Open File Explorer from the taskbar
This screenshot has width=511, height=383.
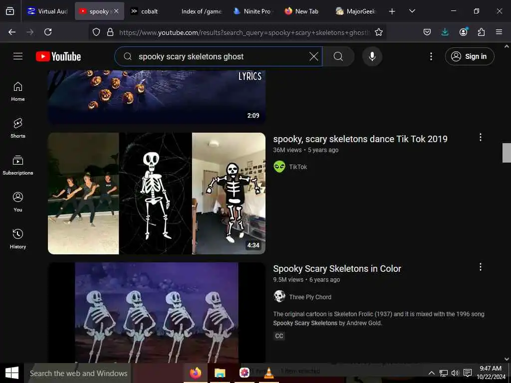(x=220, y=373)
